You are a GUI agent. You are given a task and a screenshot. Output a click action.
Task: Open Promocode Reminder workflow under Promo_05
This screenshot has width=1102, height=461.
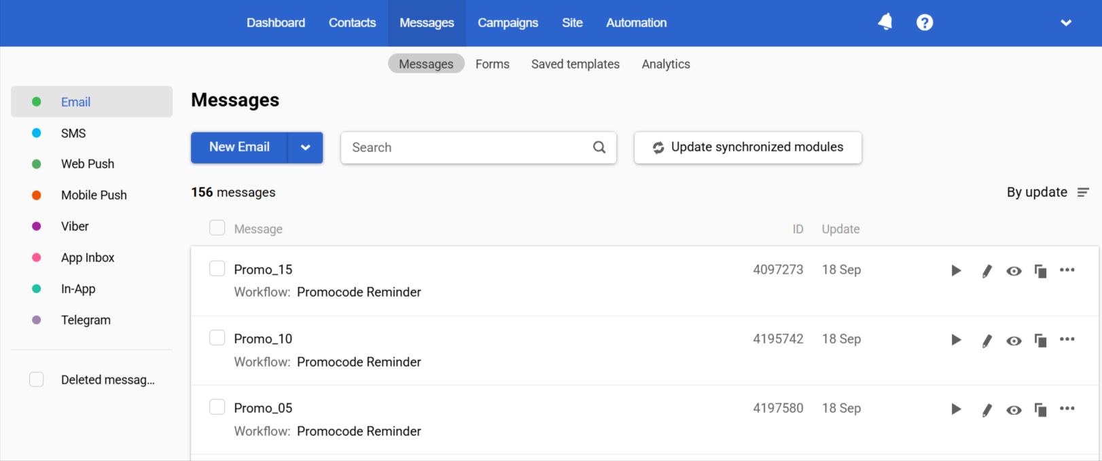(359, 431)
